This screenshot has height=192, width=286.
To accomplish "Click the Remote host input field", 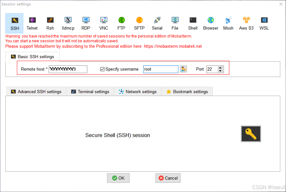I will pos(68,69).
